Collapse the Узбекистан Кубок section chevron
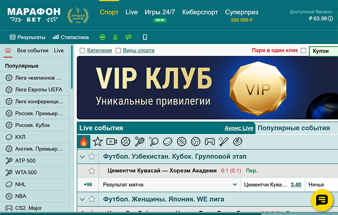This screenshot has width=338, height=215. [x=82, y=157]
